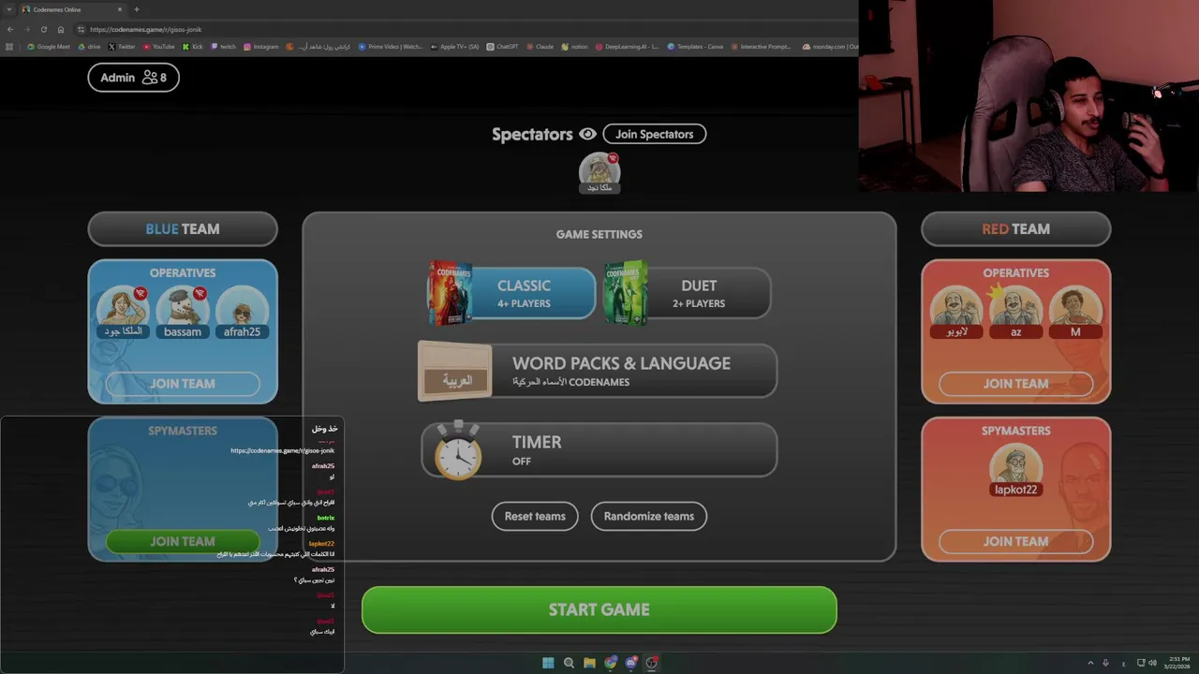Click the Arabic word pack card icon
The image size is (1199, 674).
pyautogui.click(x=455, y=372)
